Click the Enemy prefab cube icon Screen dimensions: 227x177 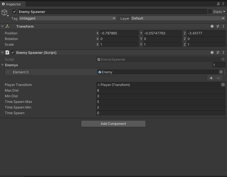[100, 72]
